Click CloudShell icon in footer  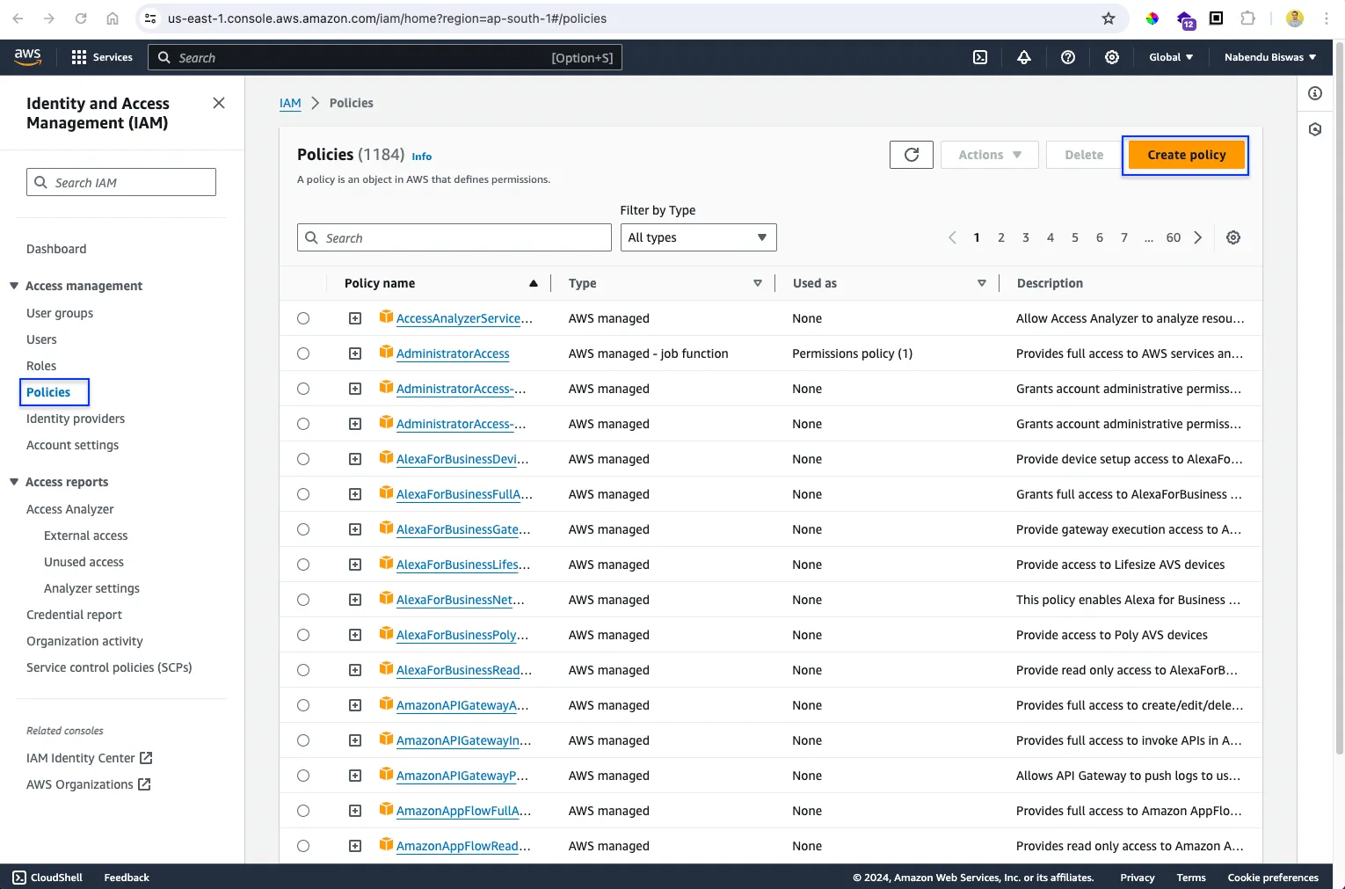(x=19, y=878)
